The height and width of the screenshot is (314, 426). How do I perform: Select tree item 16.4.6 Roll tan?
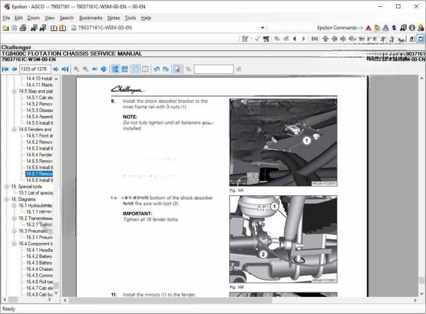click(x=39, y=282)
